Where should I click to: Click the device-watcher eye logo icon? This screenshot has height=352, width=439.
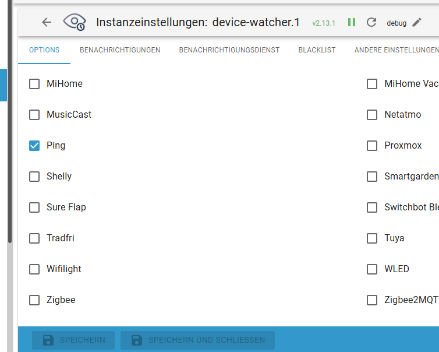tap(75, 22)
